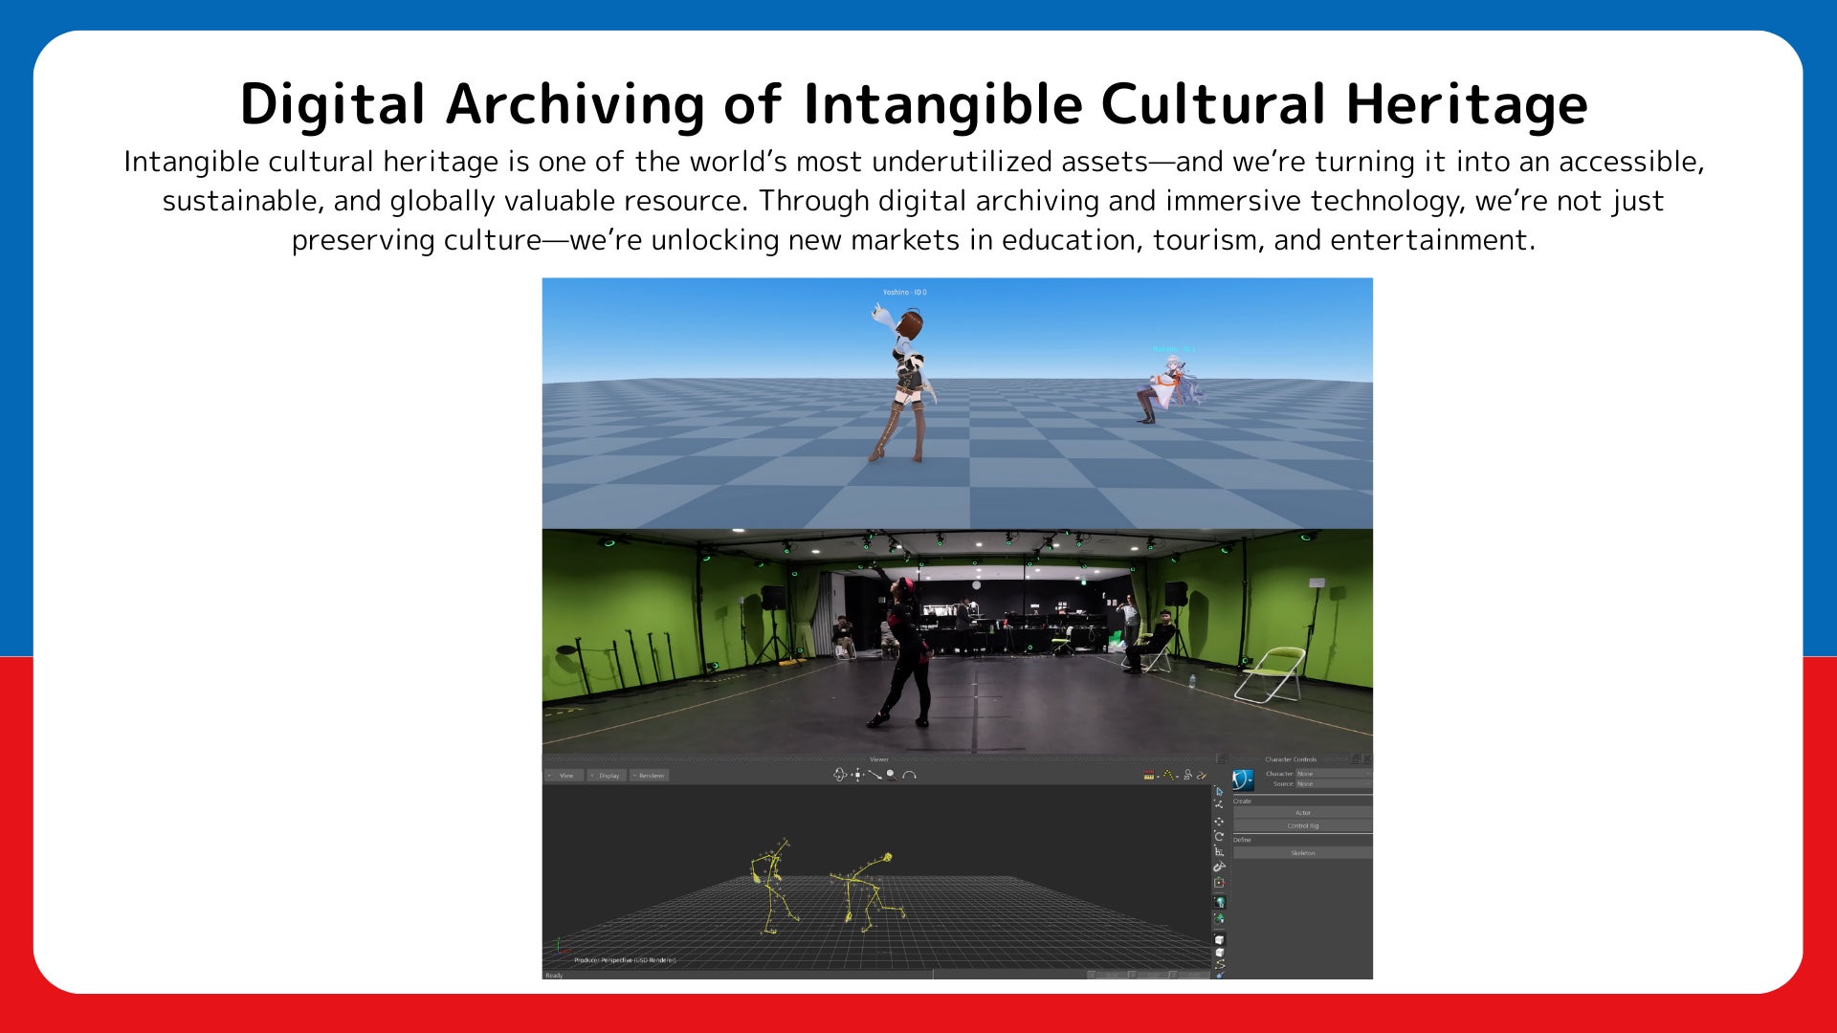The image size is (1837, 1033).
Task: Click the orbit camera icon in Viewer
Action: click(839, 775)
